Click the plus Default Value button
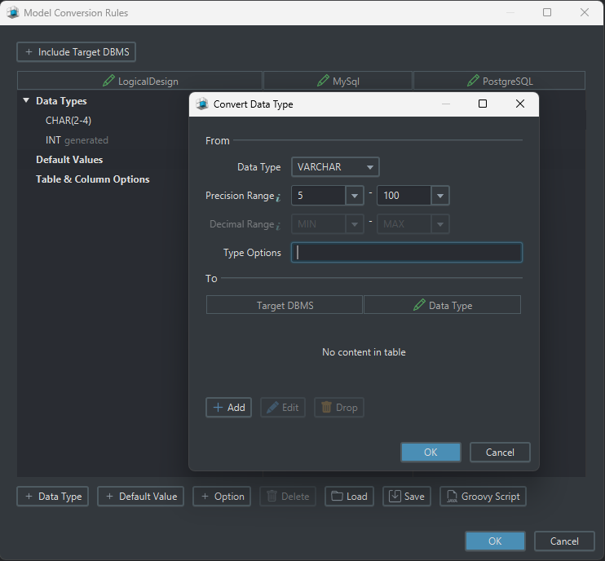The height and width of the screenshot is (561, 605). (140, 497)
